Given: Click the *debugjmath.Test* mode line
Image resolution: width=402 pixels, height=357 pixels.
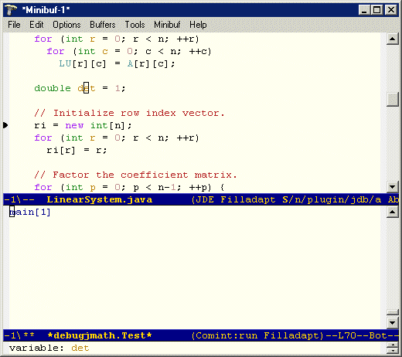Looking at the screenshot, I should tap(201, 335).
